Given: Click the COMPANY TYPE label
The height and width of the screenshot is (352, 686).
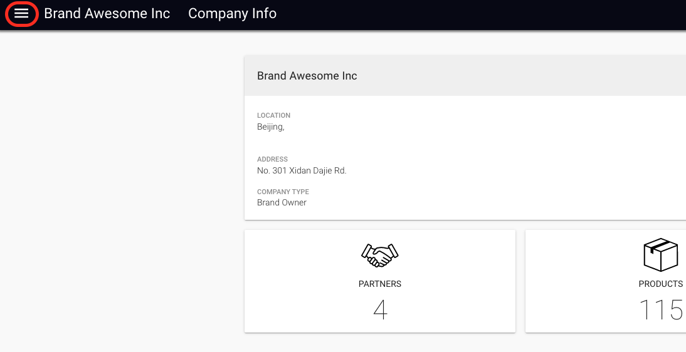Looking at the screenshot, I should 283,192.
